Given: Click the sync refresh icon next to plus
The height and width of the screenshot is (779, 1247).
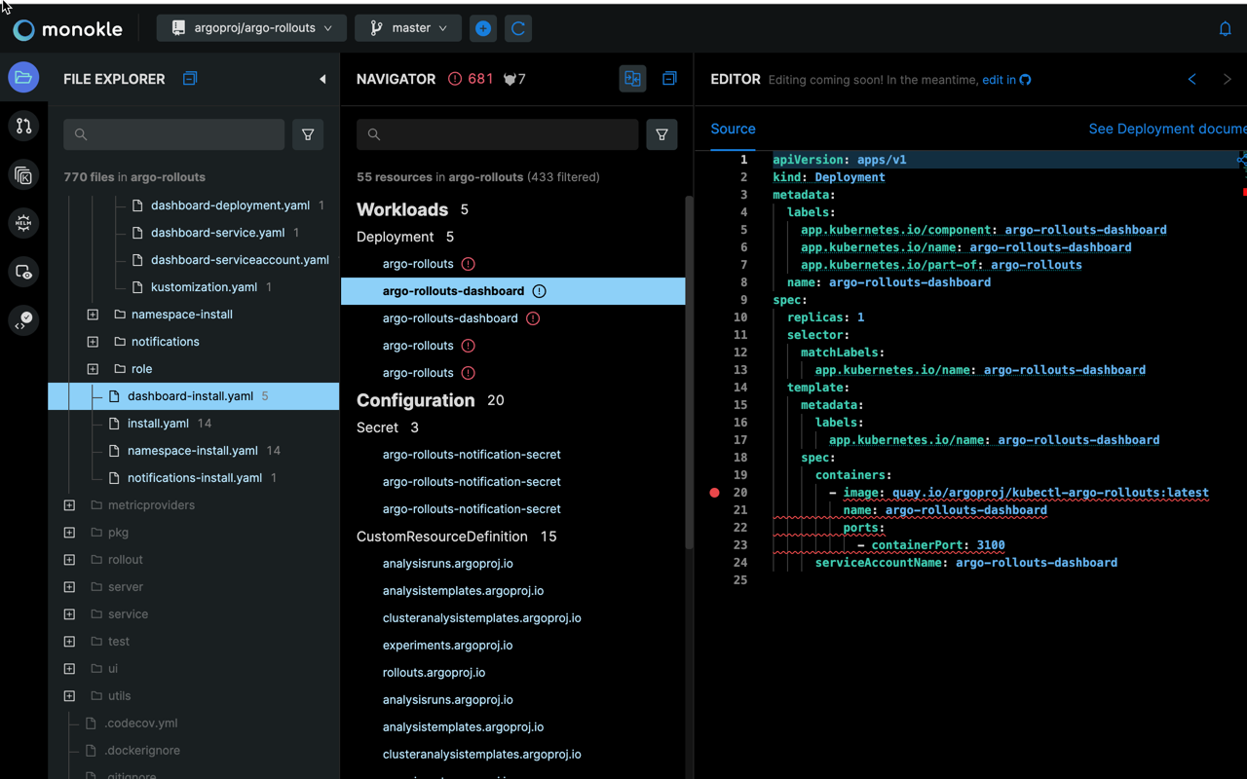Looking at the screenshot, I should tap(517, 27).
